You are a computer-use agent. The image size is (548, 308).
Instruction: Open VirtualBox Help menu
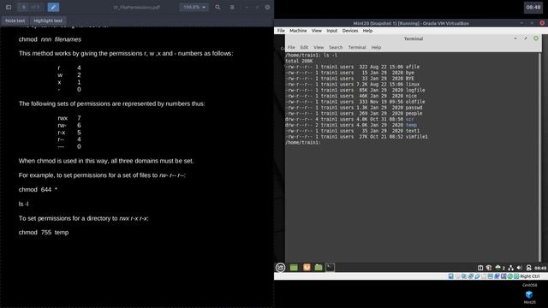click(x=367, y=31)
